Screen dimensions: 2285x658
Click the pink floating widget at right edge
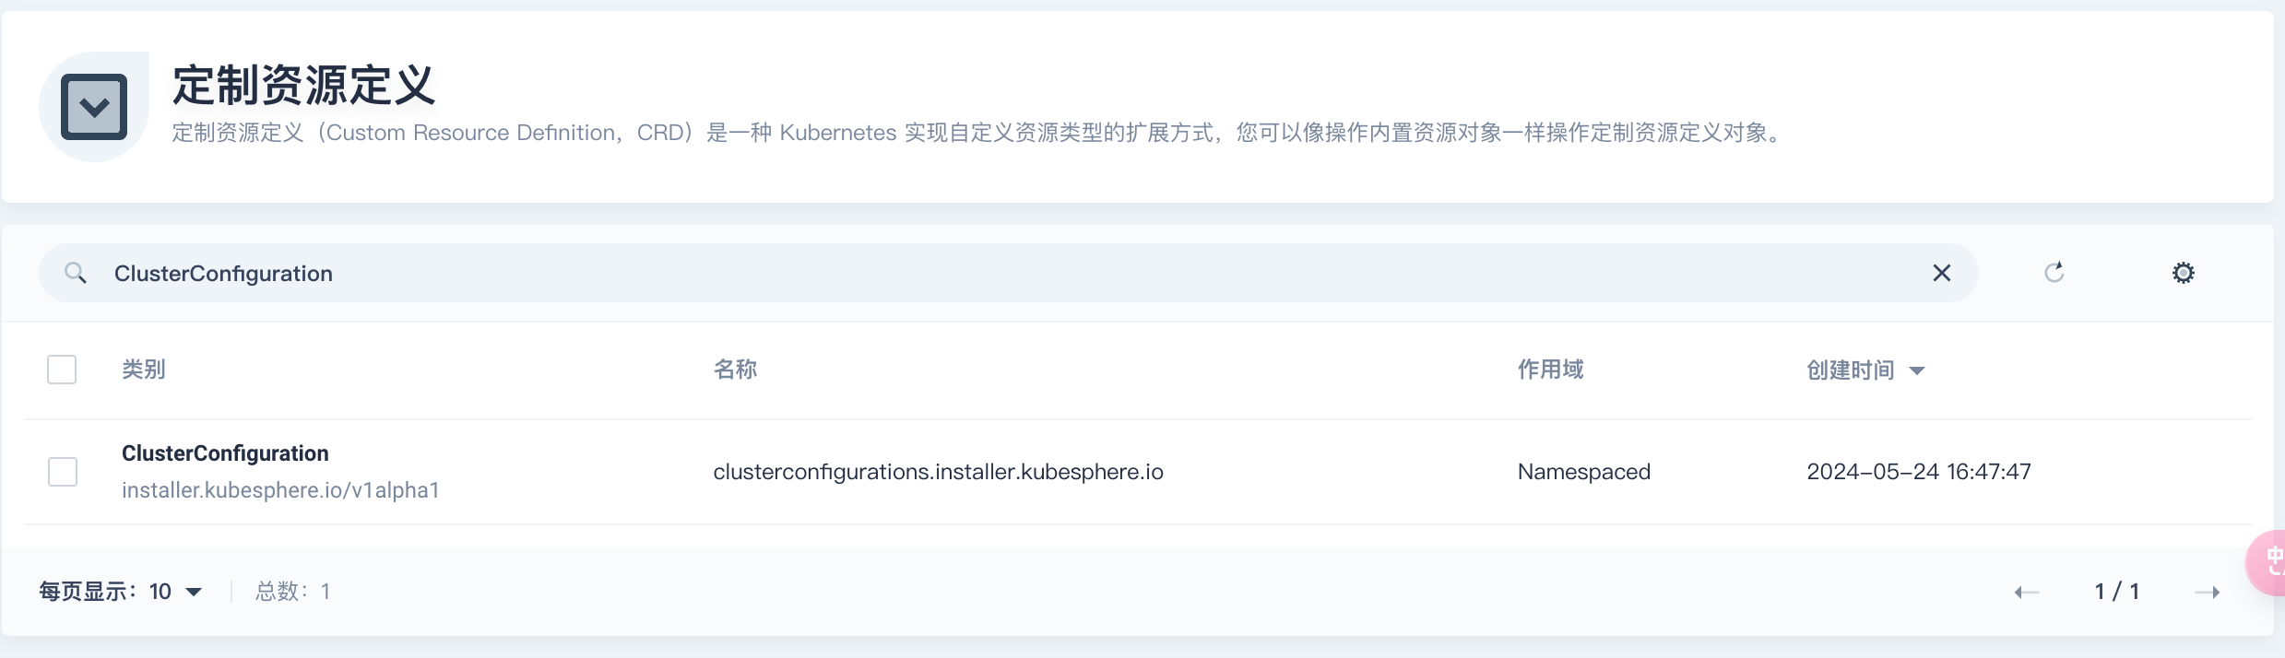coord(2268,562)
